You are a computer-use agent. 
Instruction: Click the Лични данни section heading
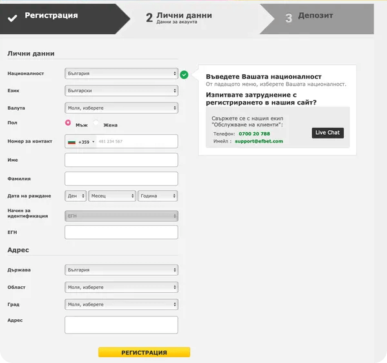(x=31, y=54)
